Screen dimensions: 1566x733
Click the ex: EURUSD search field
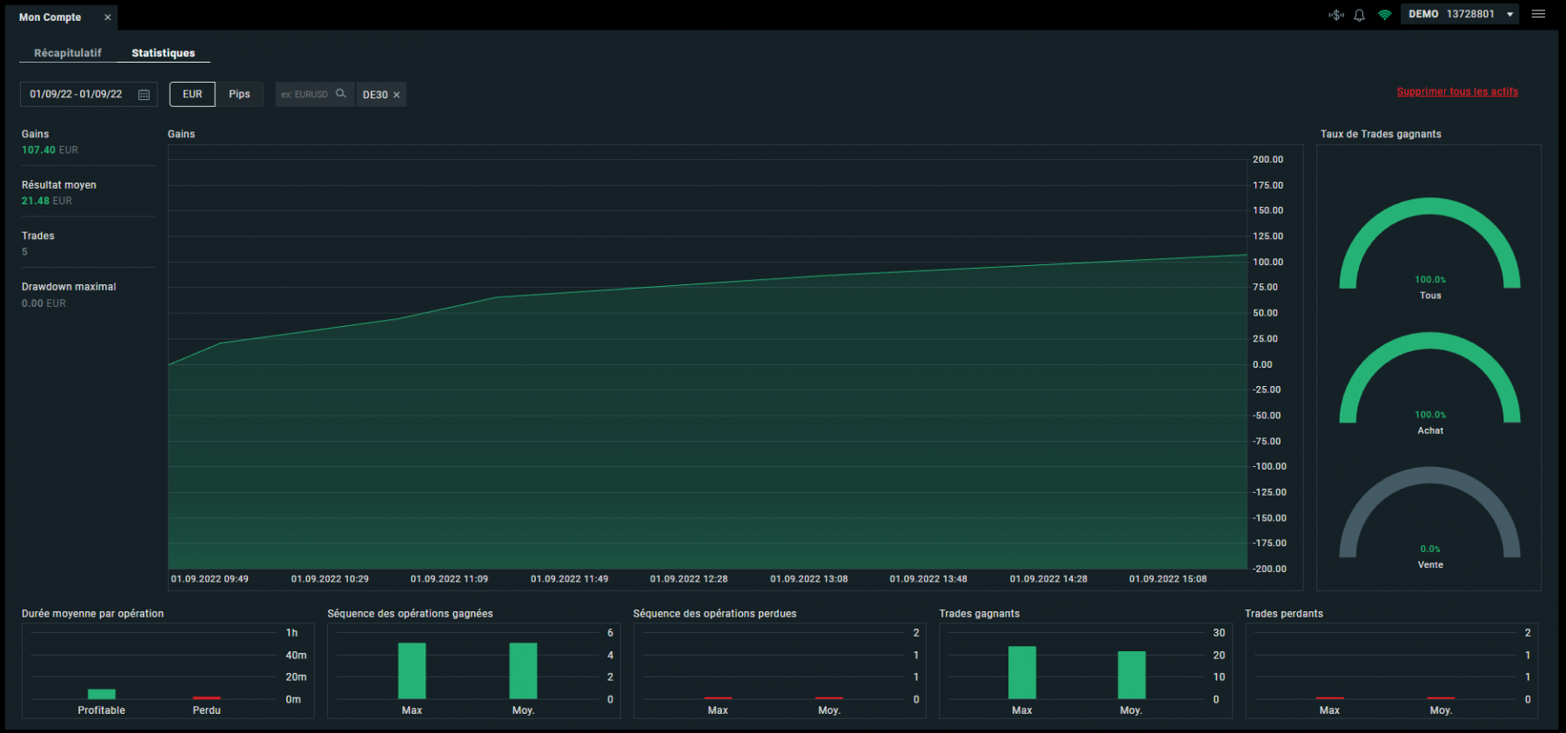315,94
